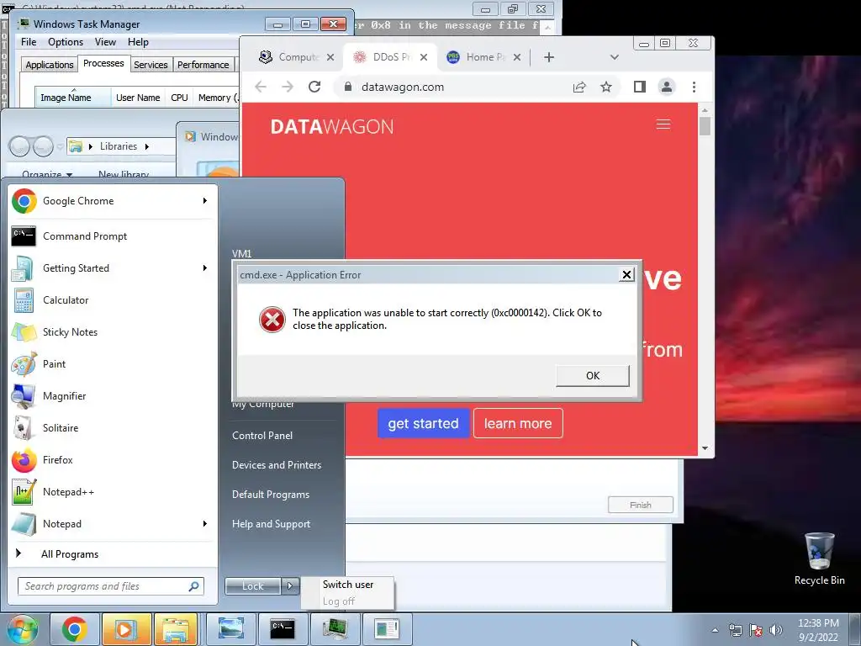The height and width of the screenshot is (646, 861).
Task: Open Magnifier from Start menu
Action: 110,395
